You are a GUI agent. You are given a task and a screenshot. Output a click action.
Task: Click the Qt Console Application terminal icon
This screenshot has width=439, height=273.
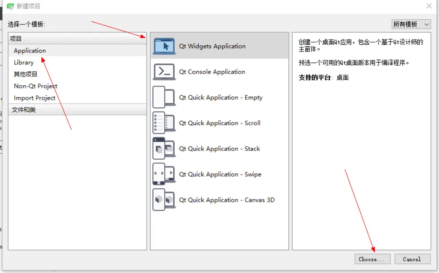click(164, 72)
